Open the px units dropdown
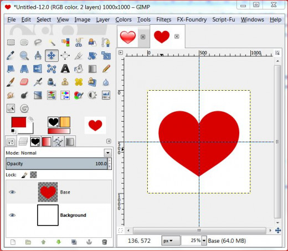The height and width of the screenshot is (251, 288). click(x=171, y=240)
